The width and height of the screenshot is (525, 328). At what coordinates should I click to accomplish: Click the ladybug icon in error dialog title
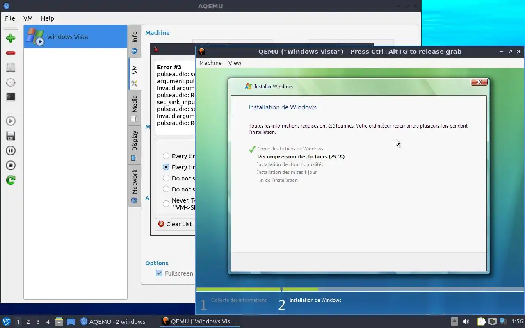(x=156, y=50)
